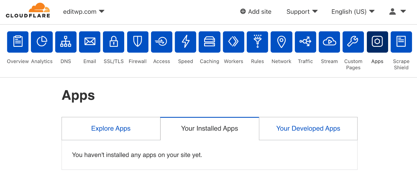The width and height of the screenshot is (417, 187).
Task: Open the English (US) language dropdown
Action: [353, 12]
